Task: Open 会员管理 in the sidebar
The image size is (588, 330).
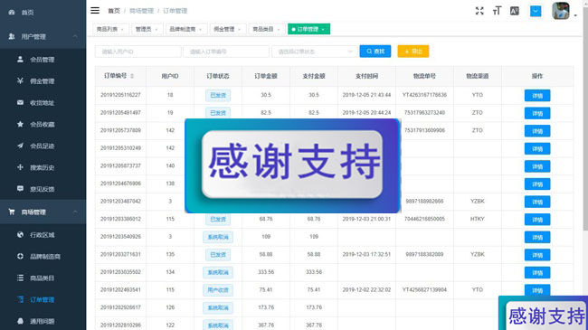Action: pos(43,60)
